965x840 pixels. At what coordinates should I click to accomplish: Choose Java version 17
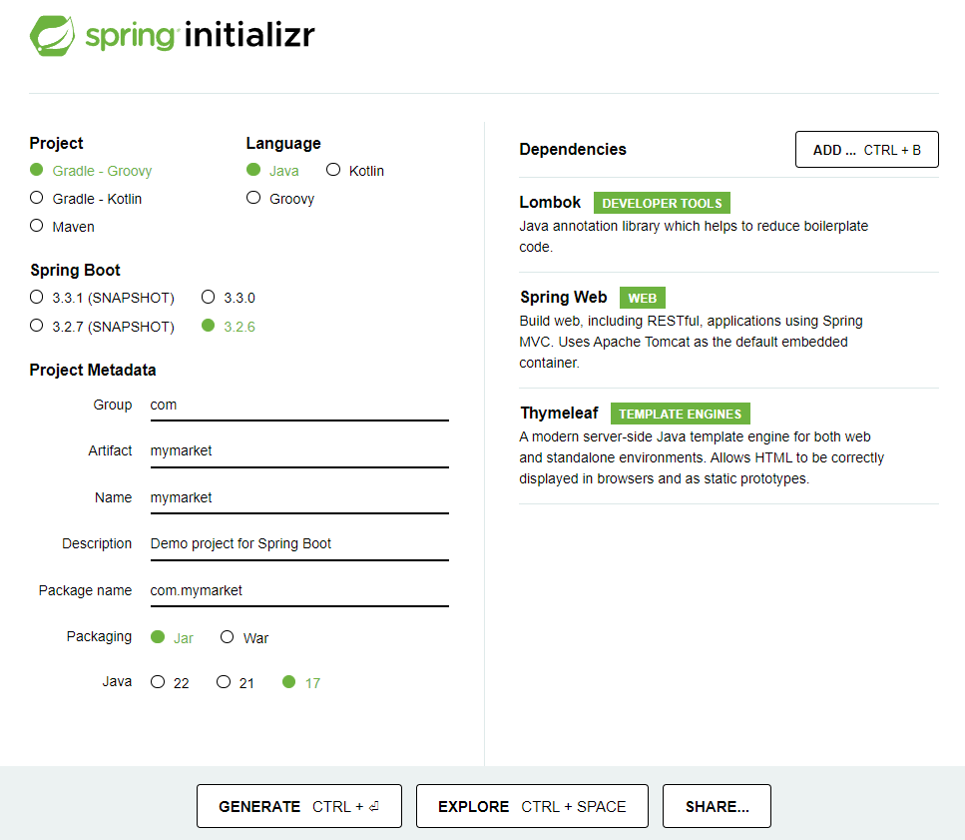tap(301, 683)
